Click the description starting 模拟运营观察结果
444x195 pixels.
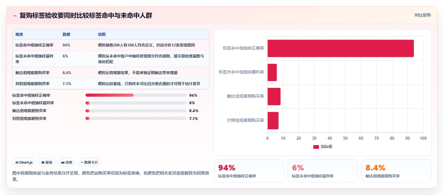[x=138, y=73]
